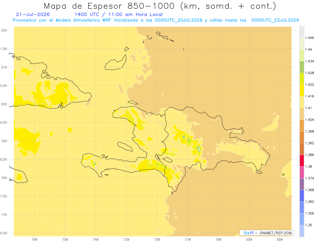Click the '0.5N' latitude axis label
The width and height of the screenshot is (314, 243).
click(4, 86)
